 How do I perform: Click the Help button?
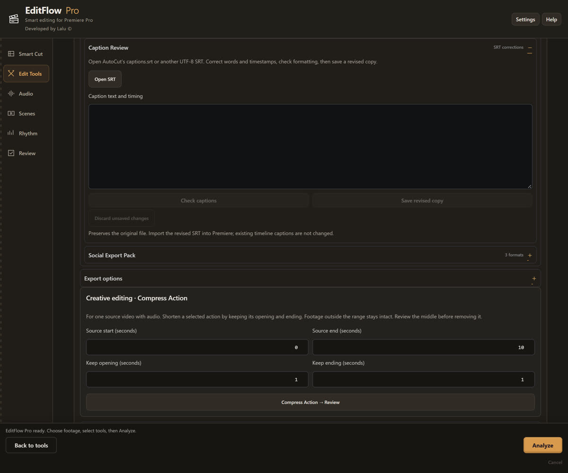[x=551, y=19]
